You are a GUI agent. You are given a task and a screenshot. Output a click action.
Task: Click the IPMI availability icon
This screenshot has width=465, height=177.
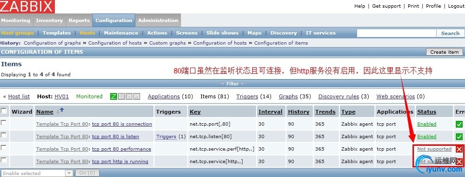click(x=137, y=96)
